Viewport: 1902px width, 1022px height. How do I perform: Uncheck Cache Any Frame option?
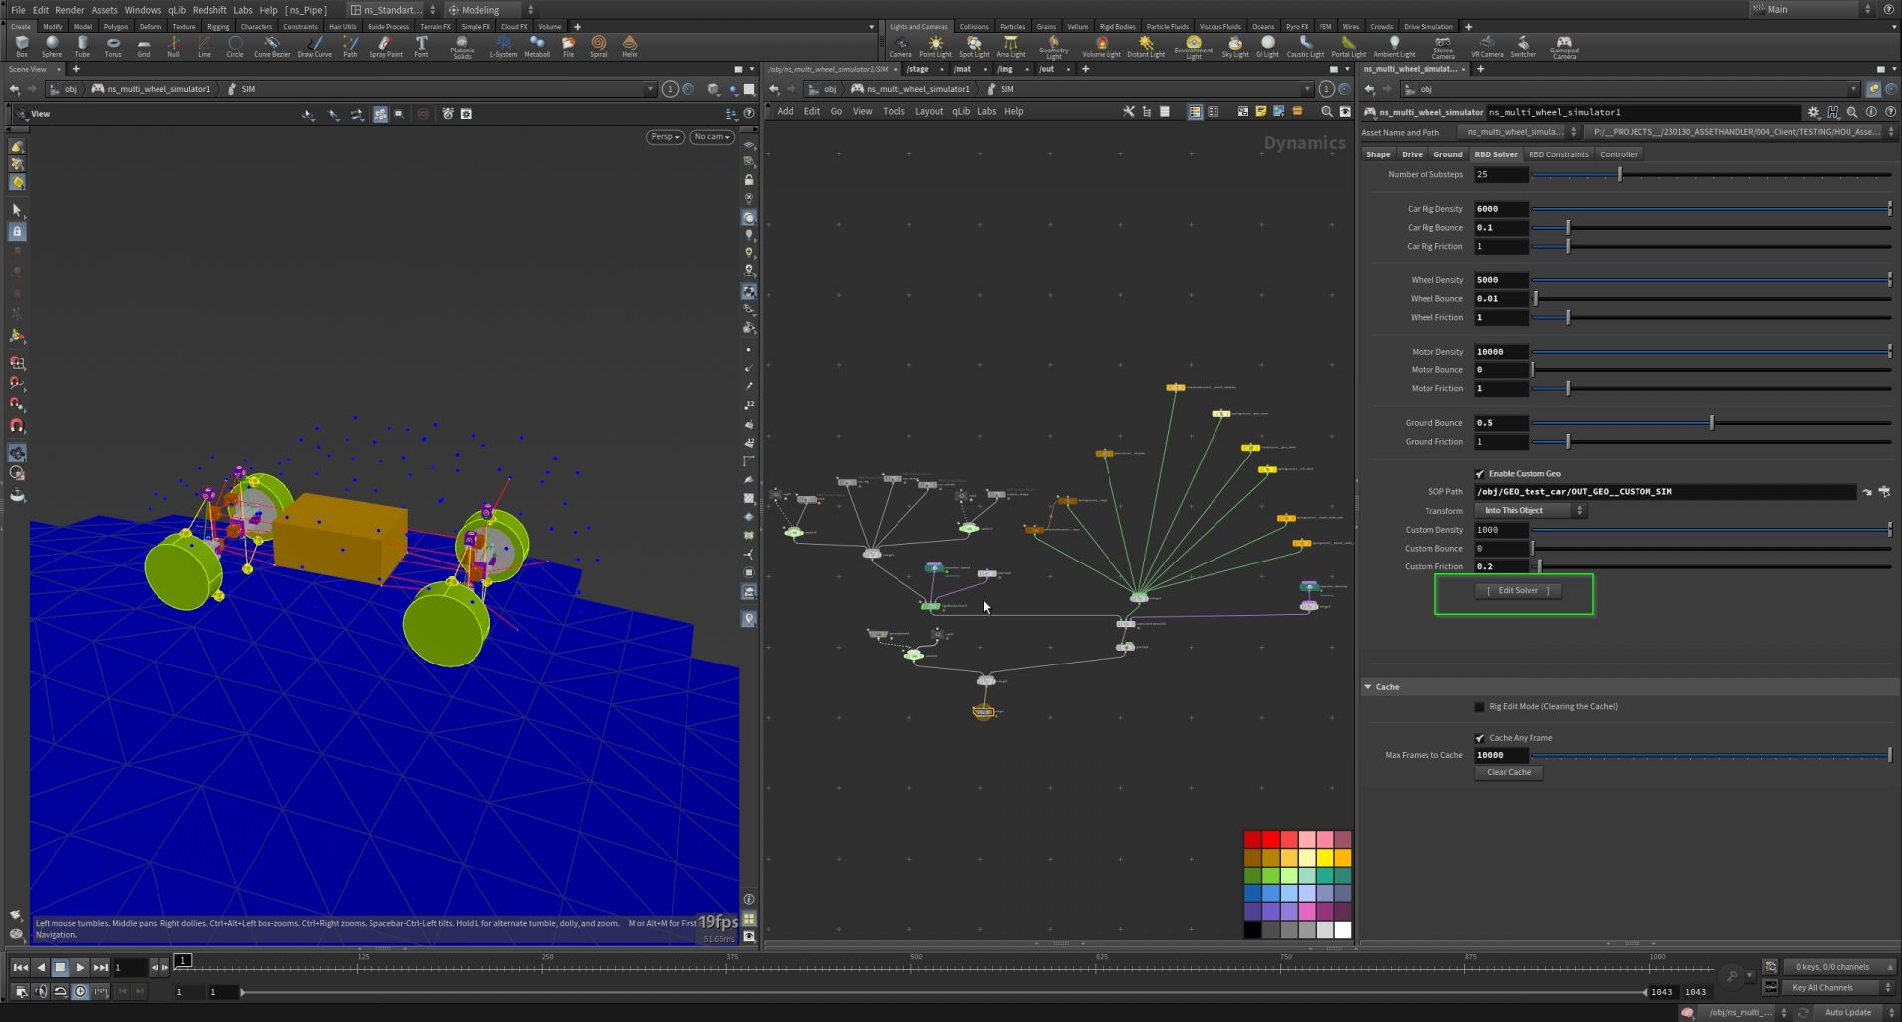1480,738
